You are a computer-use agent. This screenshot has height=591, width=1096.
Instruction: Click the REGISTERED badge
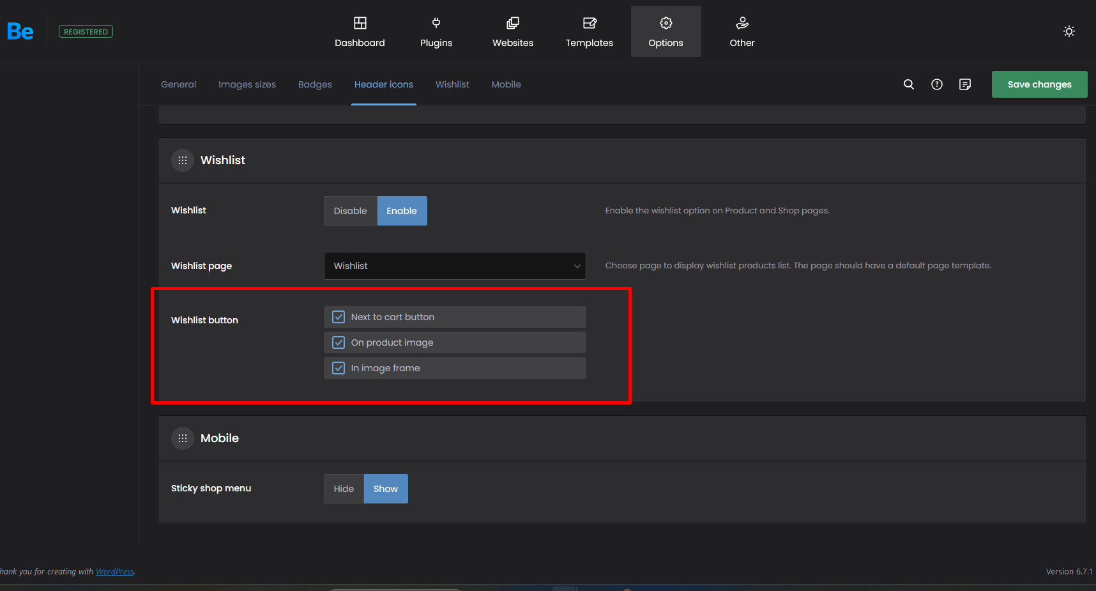point(86,31)
